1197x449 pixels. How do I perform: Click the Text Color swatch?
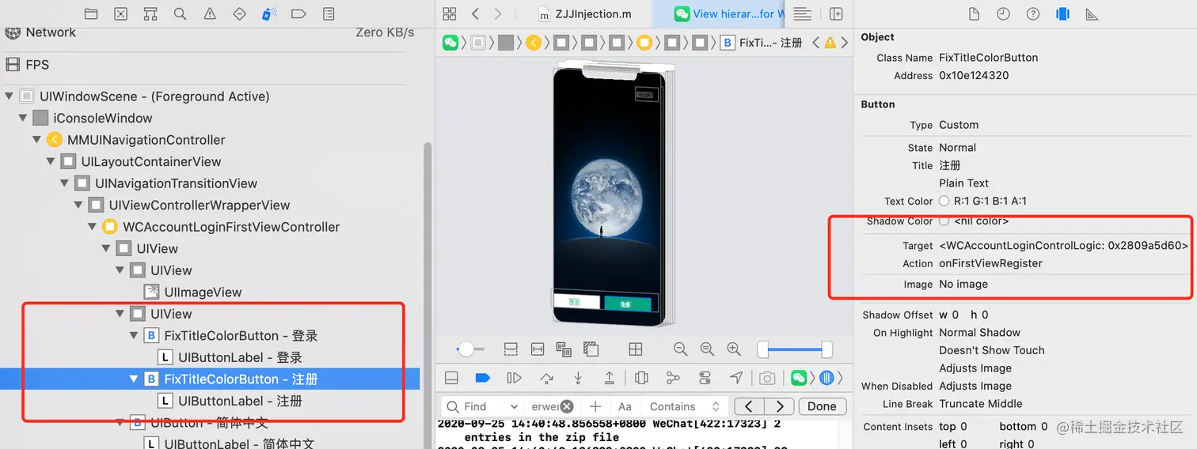click(944, 201)
